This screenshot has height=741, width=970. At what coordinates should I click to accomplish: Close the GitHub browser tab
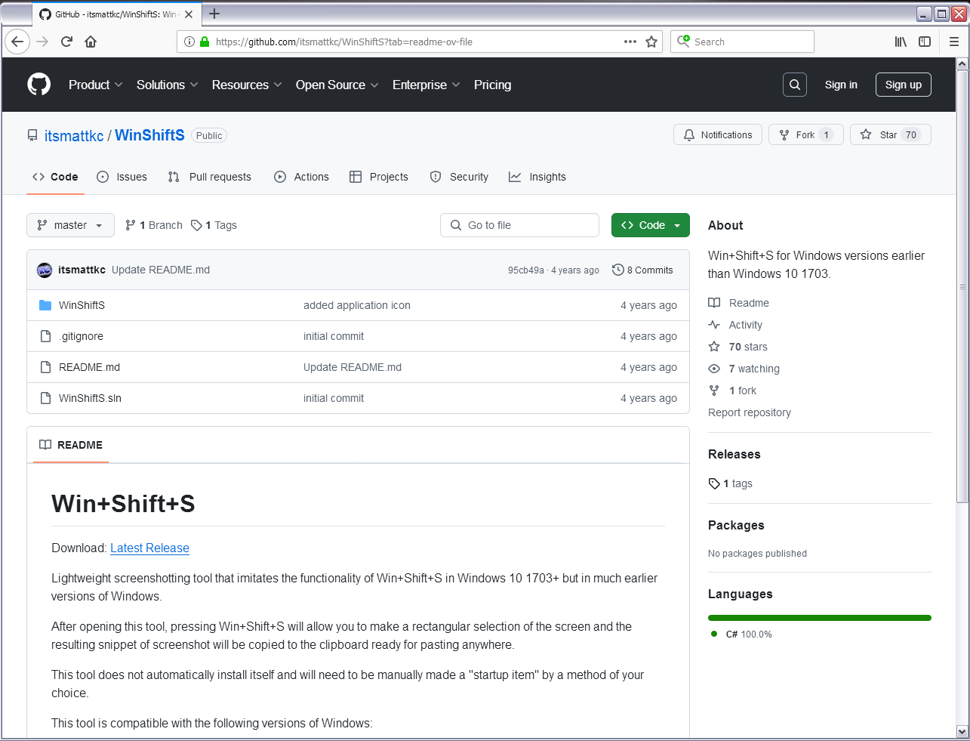(x=189, y=14)
